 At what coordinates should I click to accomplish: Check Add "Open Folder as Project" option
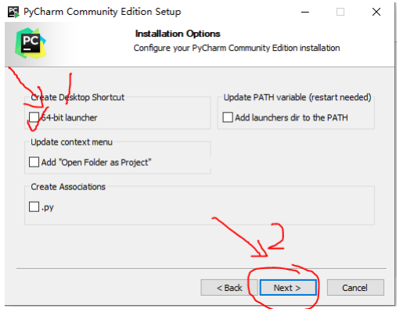pos(34,162)
